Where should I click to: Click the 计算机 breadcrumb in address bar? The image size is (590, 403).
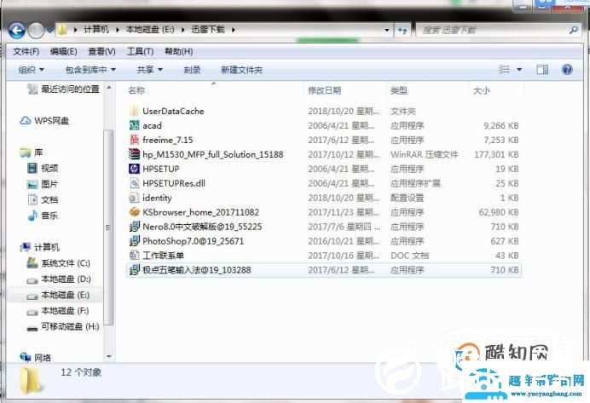(96, 29)
